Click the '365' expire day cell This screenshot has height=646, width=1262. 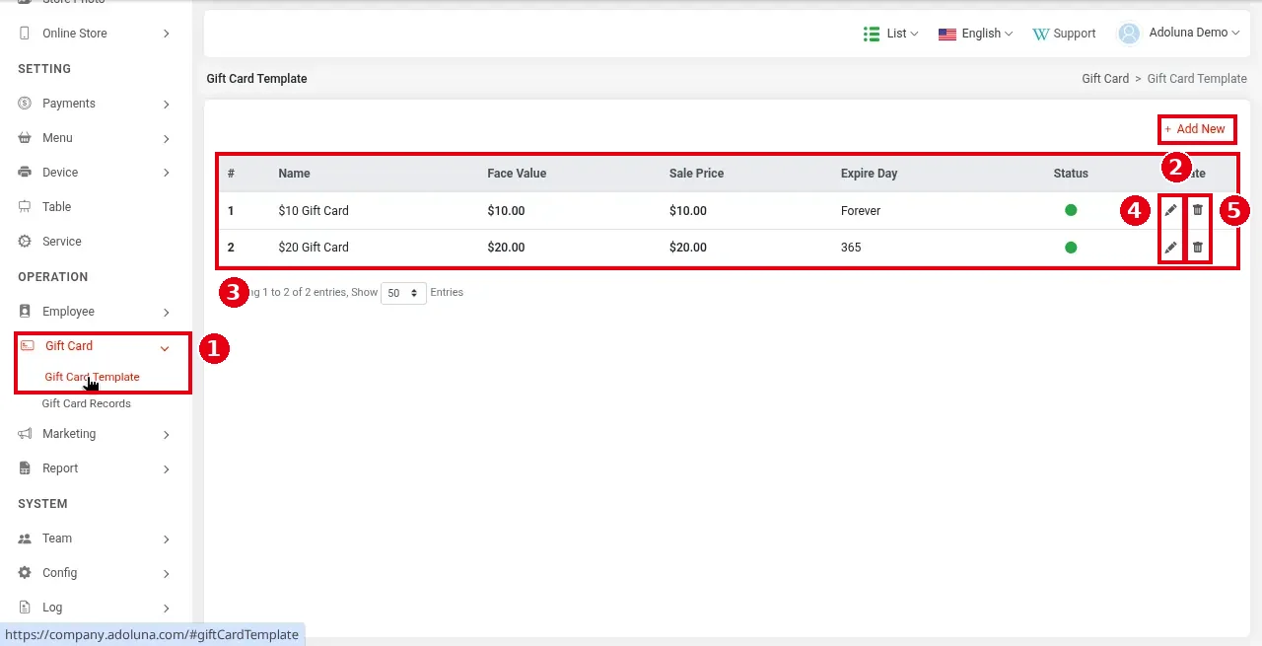coord(851,248)
